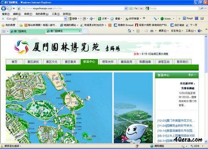The width and height of the screenshot is (208, 149).
Task: Click the 我的最愛 favorites star button
Action: [x=8, y=25]
